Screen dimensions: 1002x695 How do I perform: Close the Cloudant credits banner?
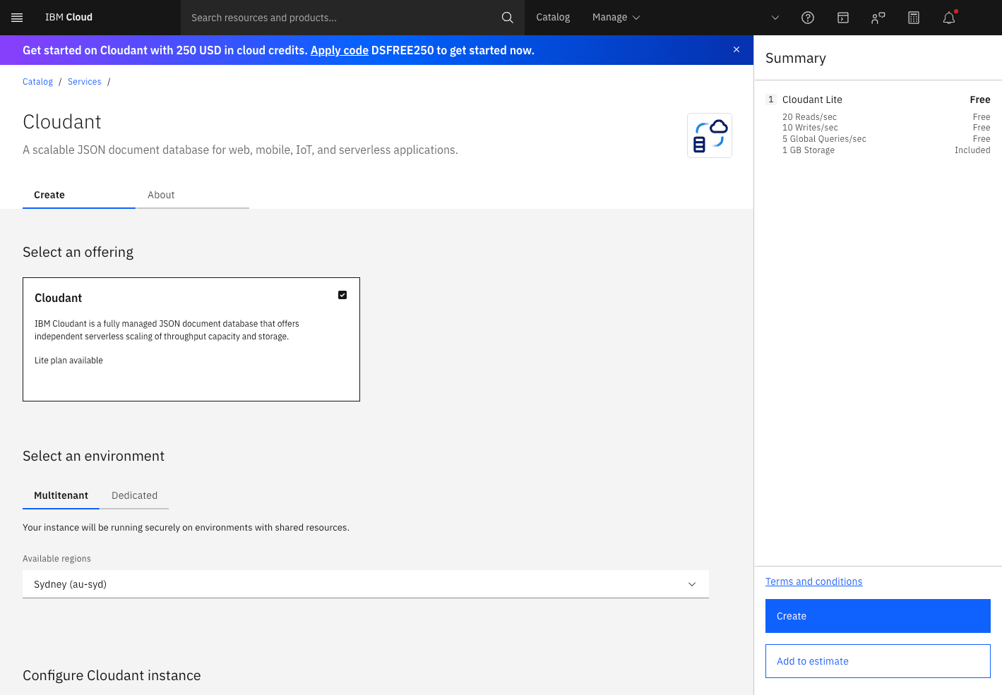coord(736,49)
